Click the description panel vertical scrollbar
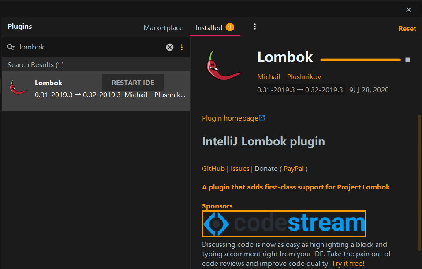Image resolution: width=422 pixels, height=269 pixels. pyautogui.click(x=419, y=183)
